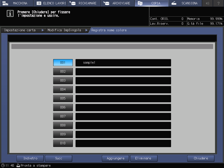Image resolution: width=224 pixels, height=168 pixels.
Task: Select color name slot 005
Action: [63, 98]
